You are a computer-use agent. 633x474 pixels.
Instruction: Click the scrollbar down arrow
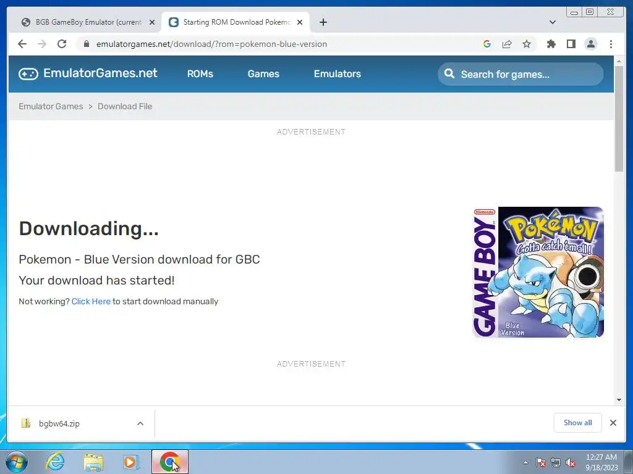pyautogui.click(x=619, y=400)
